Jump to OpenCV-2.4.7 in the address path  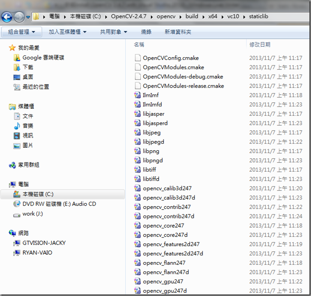click(x=128, y=16)
